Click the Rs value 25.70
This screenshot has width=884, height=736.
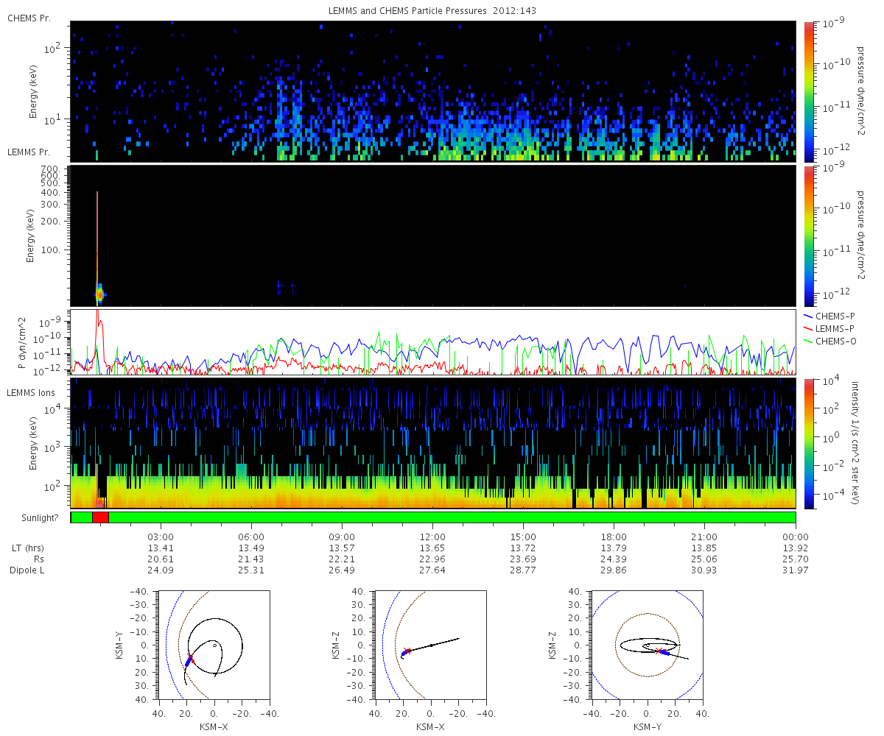[796, 559]
